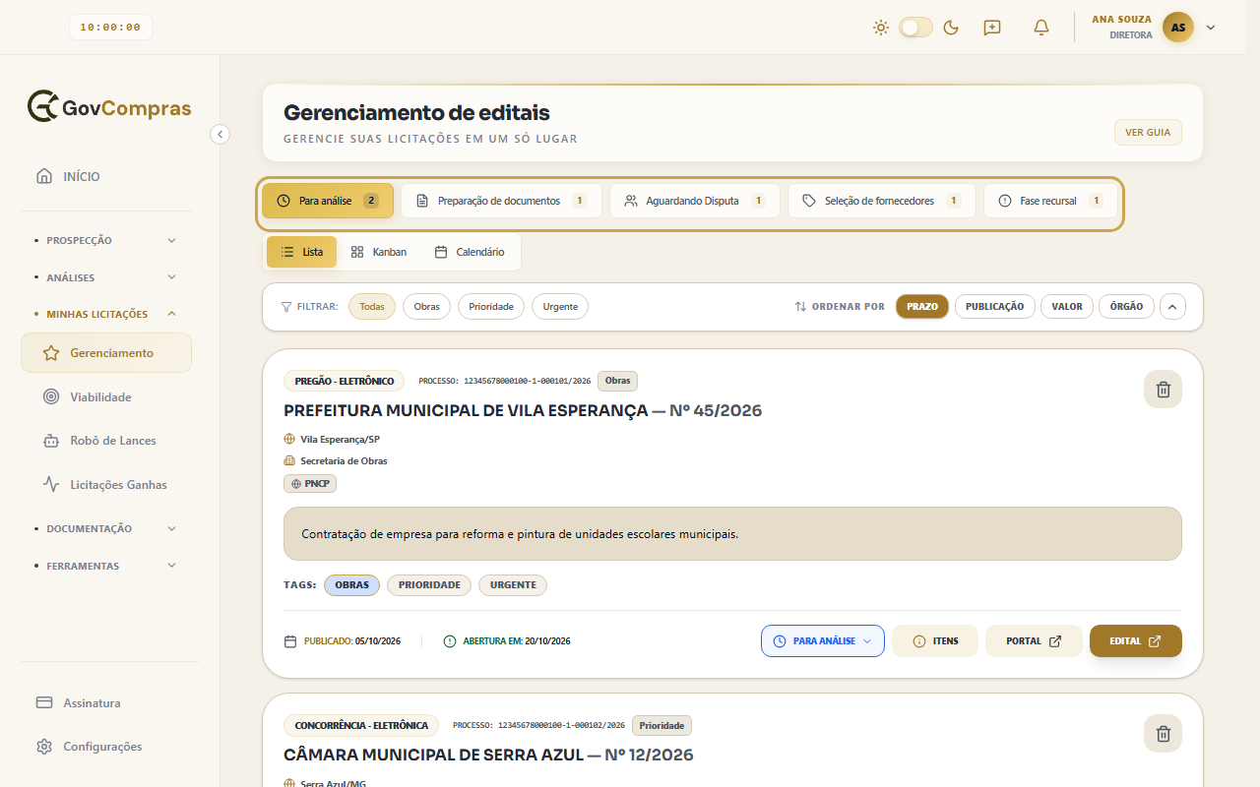This screenshot has height=787, width=1260.
Task: Open the Portal external link
Action: click(1034, 641)
